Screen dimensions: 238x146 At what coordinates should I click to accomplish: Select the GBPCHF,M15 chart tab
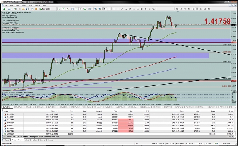point(75,107)
